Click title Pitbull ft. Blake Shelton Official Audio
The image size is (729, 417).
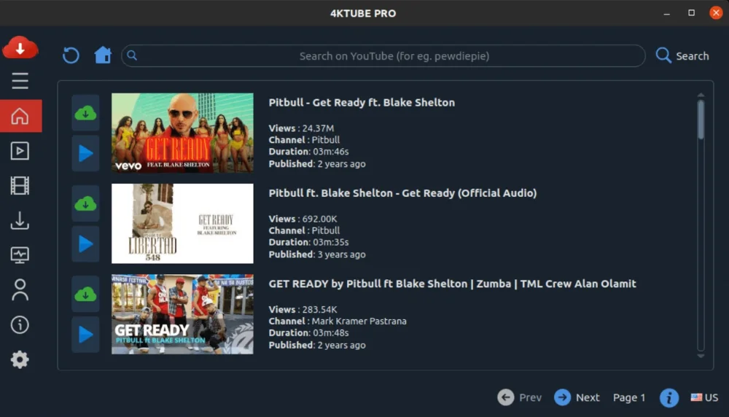(x=402, y=193)
